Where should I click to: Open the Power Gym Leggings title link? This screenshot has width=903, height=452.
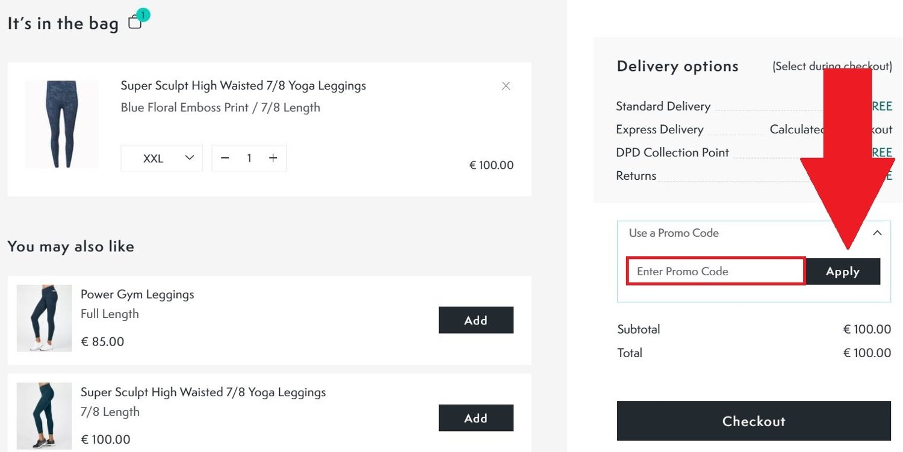click(x=137, y=295)
